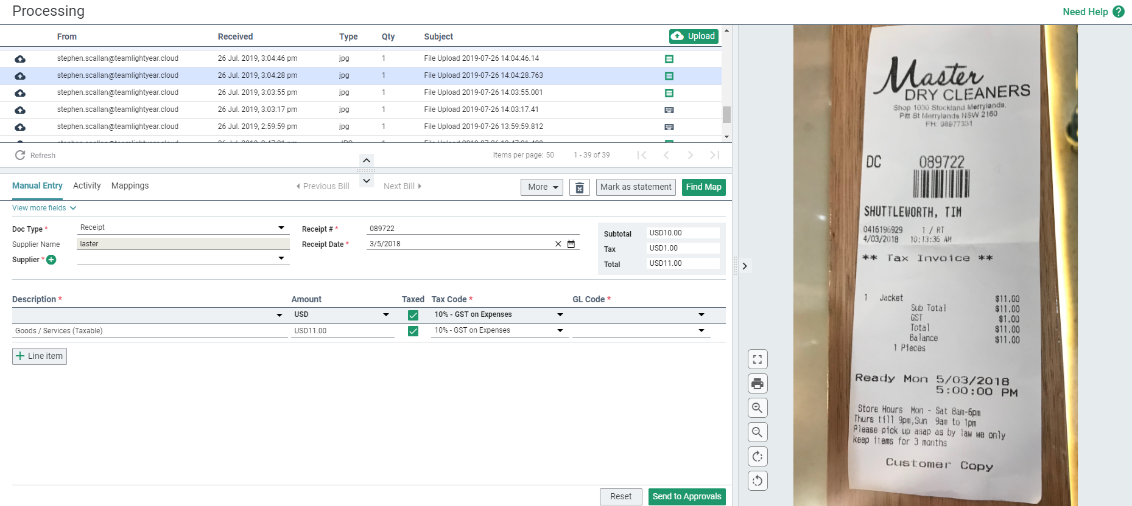This screenshot has height=506, width=1132.
Task: Click cloud icon for 2:59:59 pm row
Action: tap(20, 127)
